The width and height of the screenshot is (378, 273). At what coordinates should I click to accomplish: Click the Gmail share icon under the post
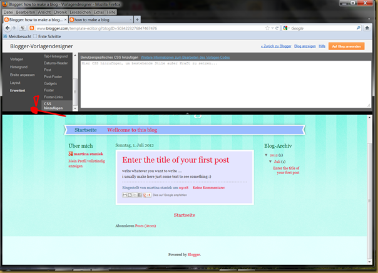coord(125,195)
